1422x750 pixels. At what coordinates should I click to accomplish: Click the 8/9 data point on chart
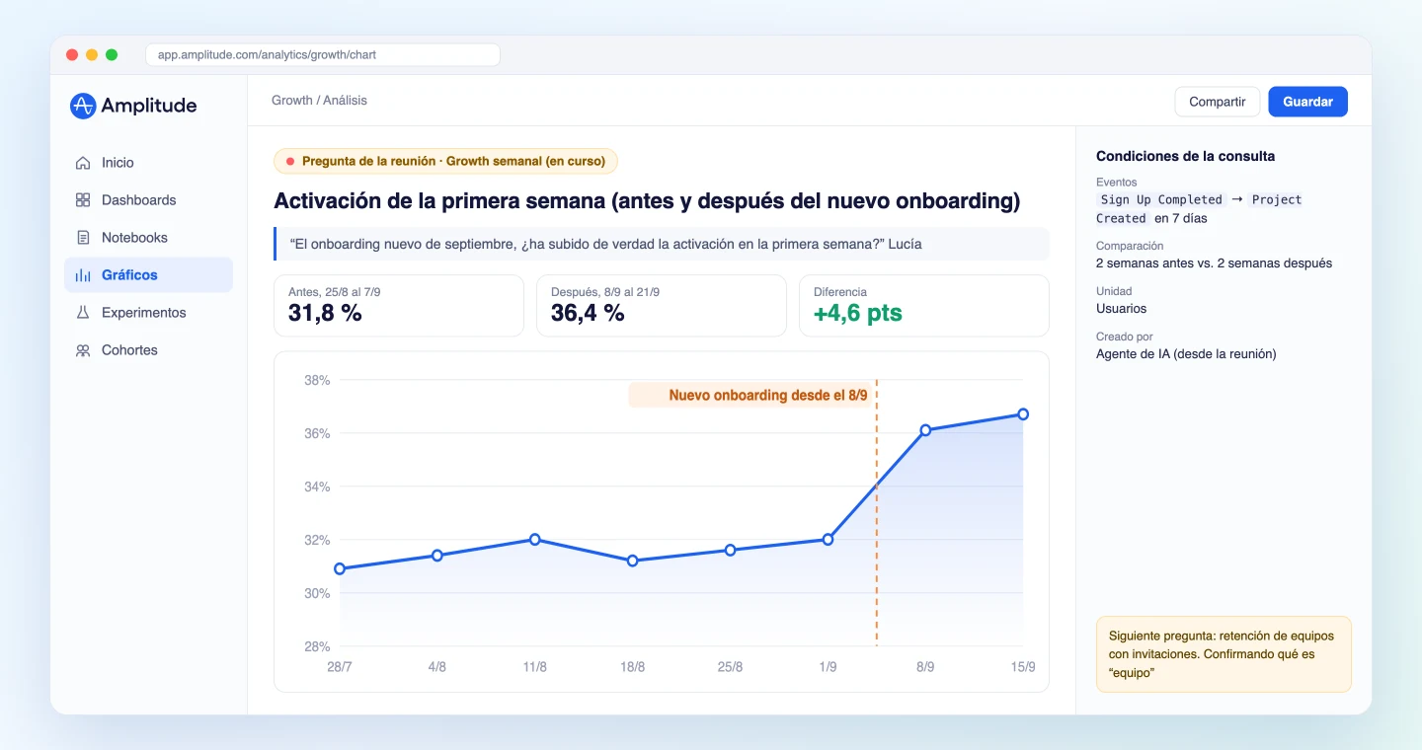(x=925, y=430)
